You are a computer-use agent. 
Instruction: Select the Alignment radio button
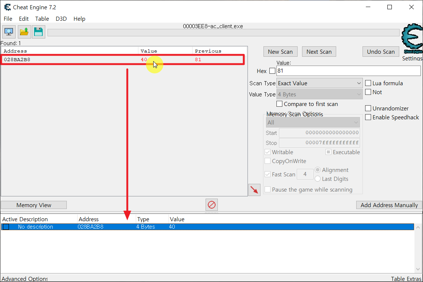tap(318, 170)
